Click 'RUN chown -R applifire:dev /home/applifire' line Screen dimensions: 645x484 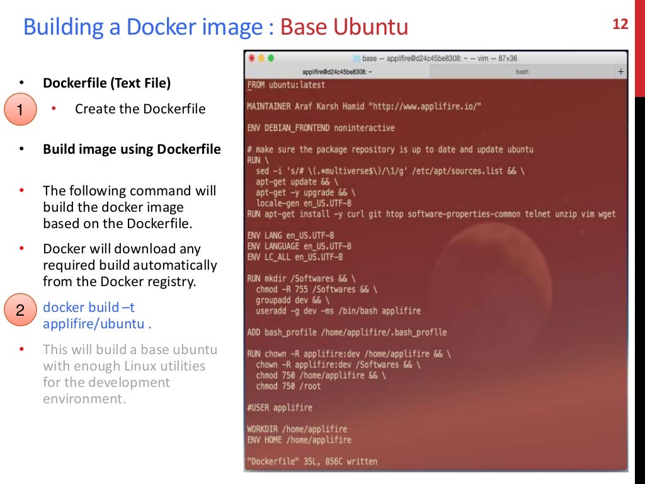(349, 354)
